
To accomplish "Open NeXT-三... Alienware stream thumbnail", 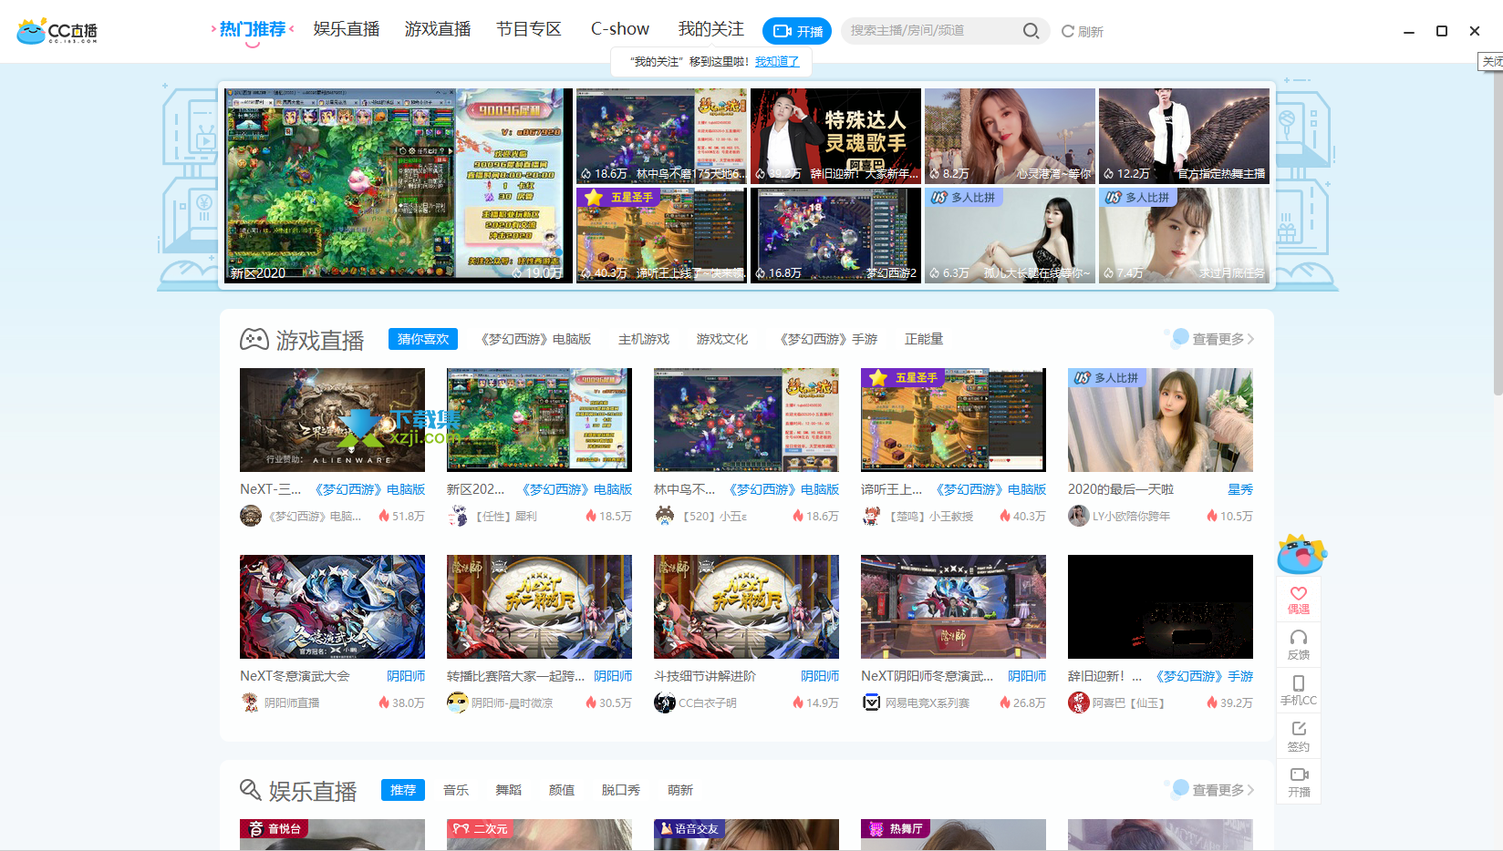I will tap(332, 420).
